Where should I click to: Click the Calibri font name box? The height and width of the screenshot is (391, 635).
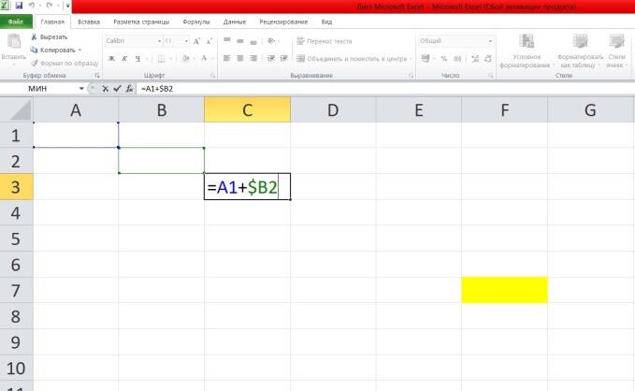(130, 41)
